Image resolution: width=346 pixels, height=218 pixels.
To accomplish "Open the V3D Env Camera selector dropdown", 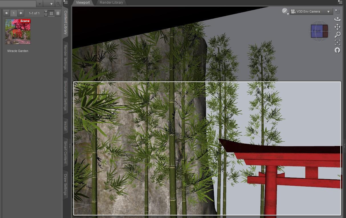I will pyautogui.click(x=311, y=12).
